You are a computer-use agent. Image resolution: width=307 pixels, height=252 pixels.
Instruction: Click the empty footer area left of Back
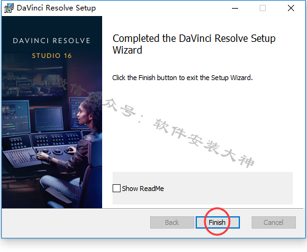click(76, 223)
